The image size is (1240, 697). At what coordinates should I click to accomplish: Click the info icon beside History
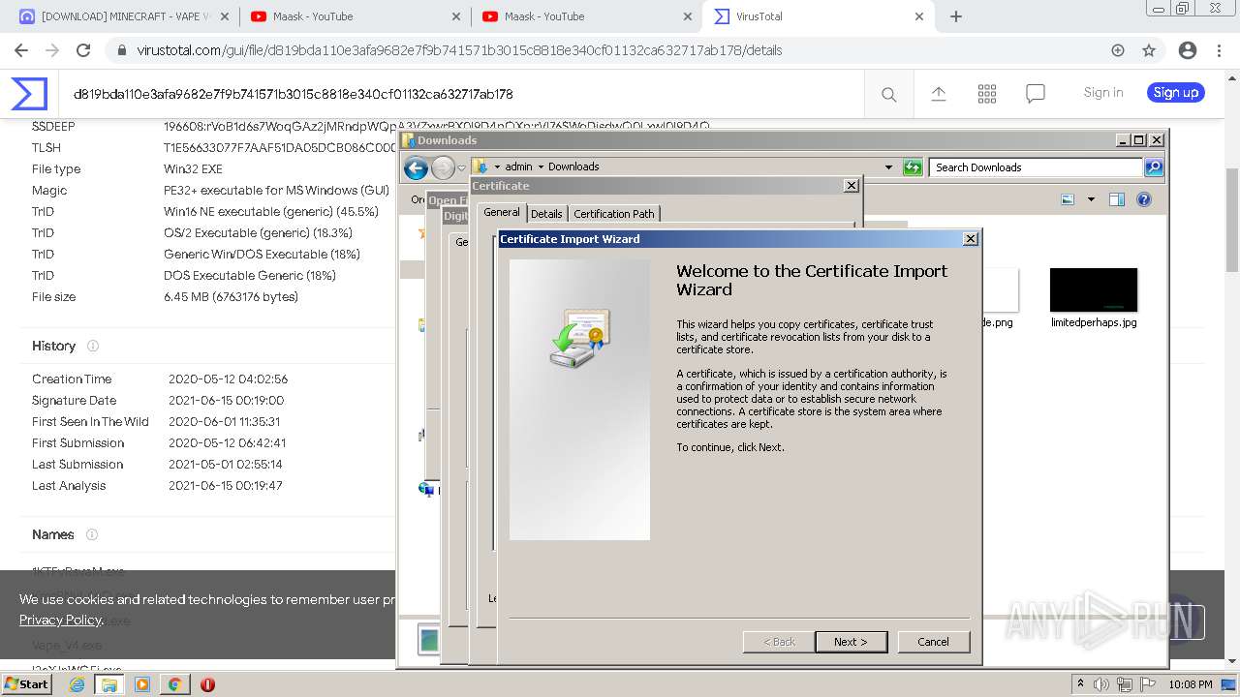coord(93,346)
